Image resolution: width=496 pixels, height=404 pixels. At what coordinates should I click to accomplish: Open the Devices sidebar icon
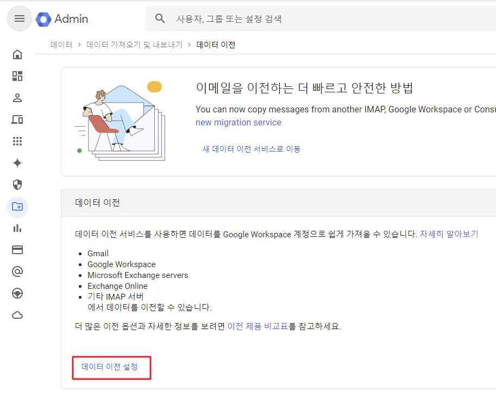[x=17, y=119]
